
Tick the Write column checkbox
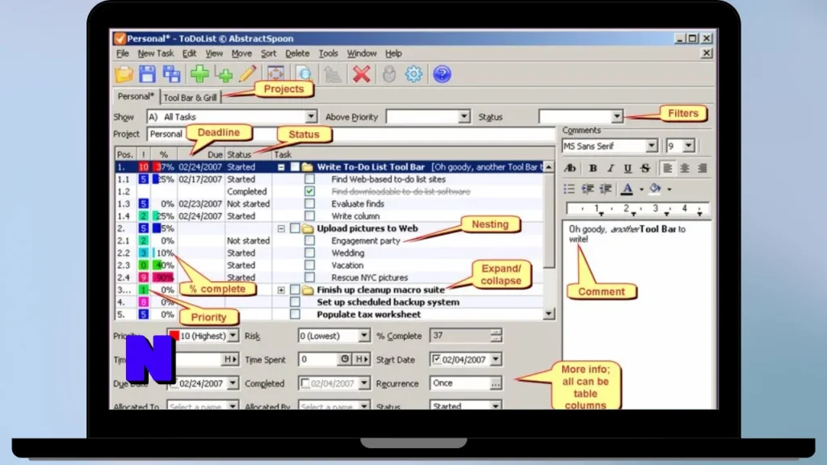coord(309,216)
